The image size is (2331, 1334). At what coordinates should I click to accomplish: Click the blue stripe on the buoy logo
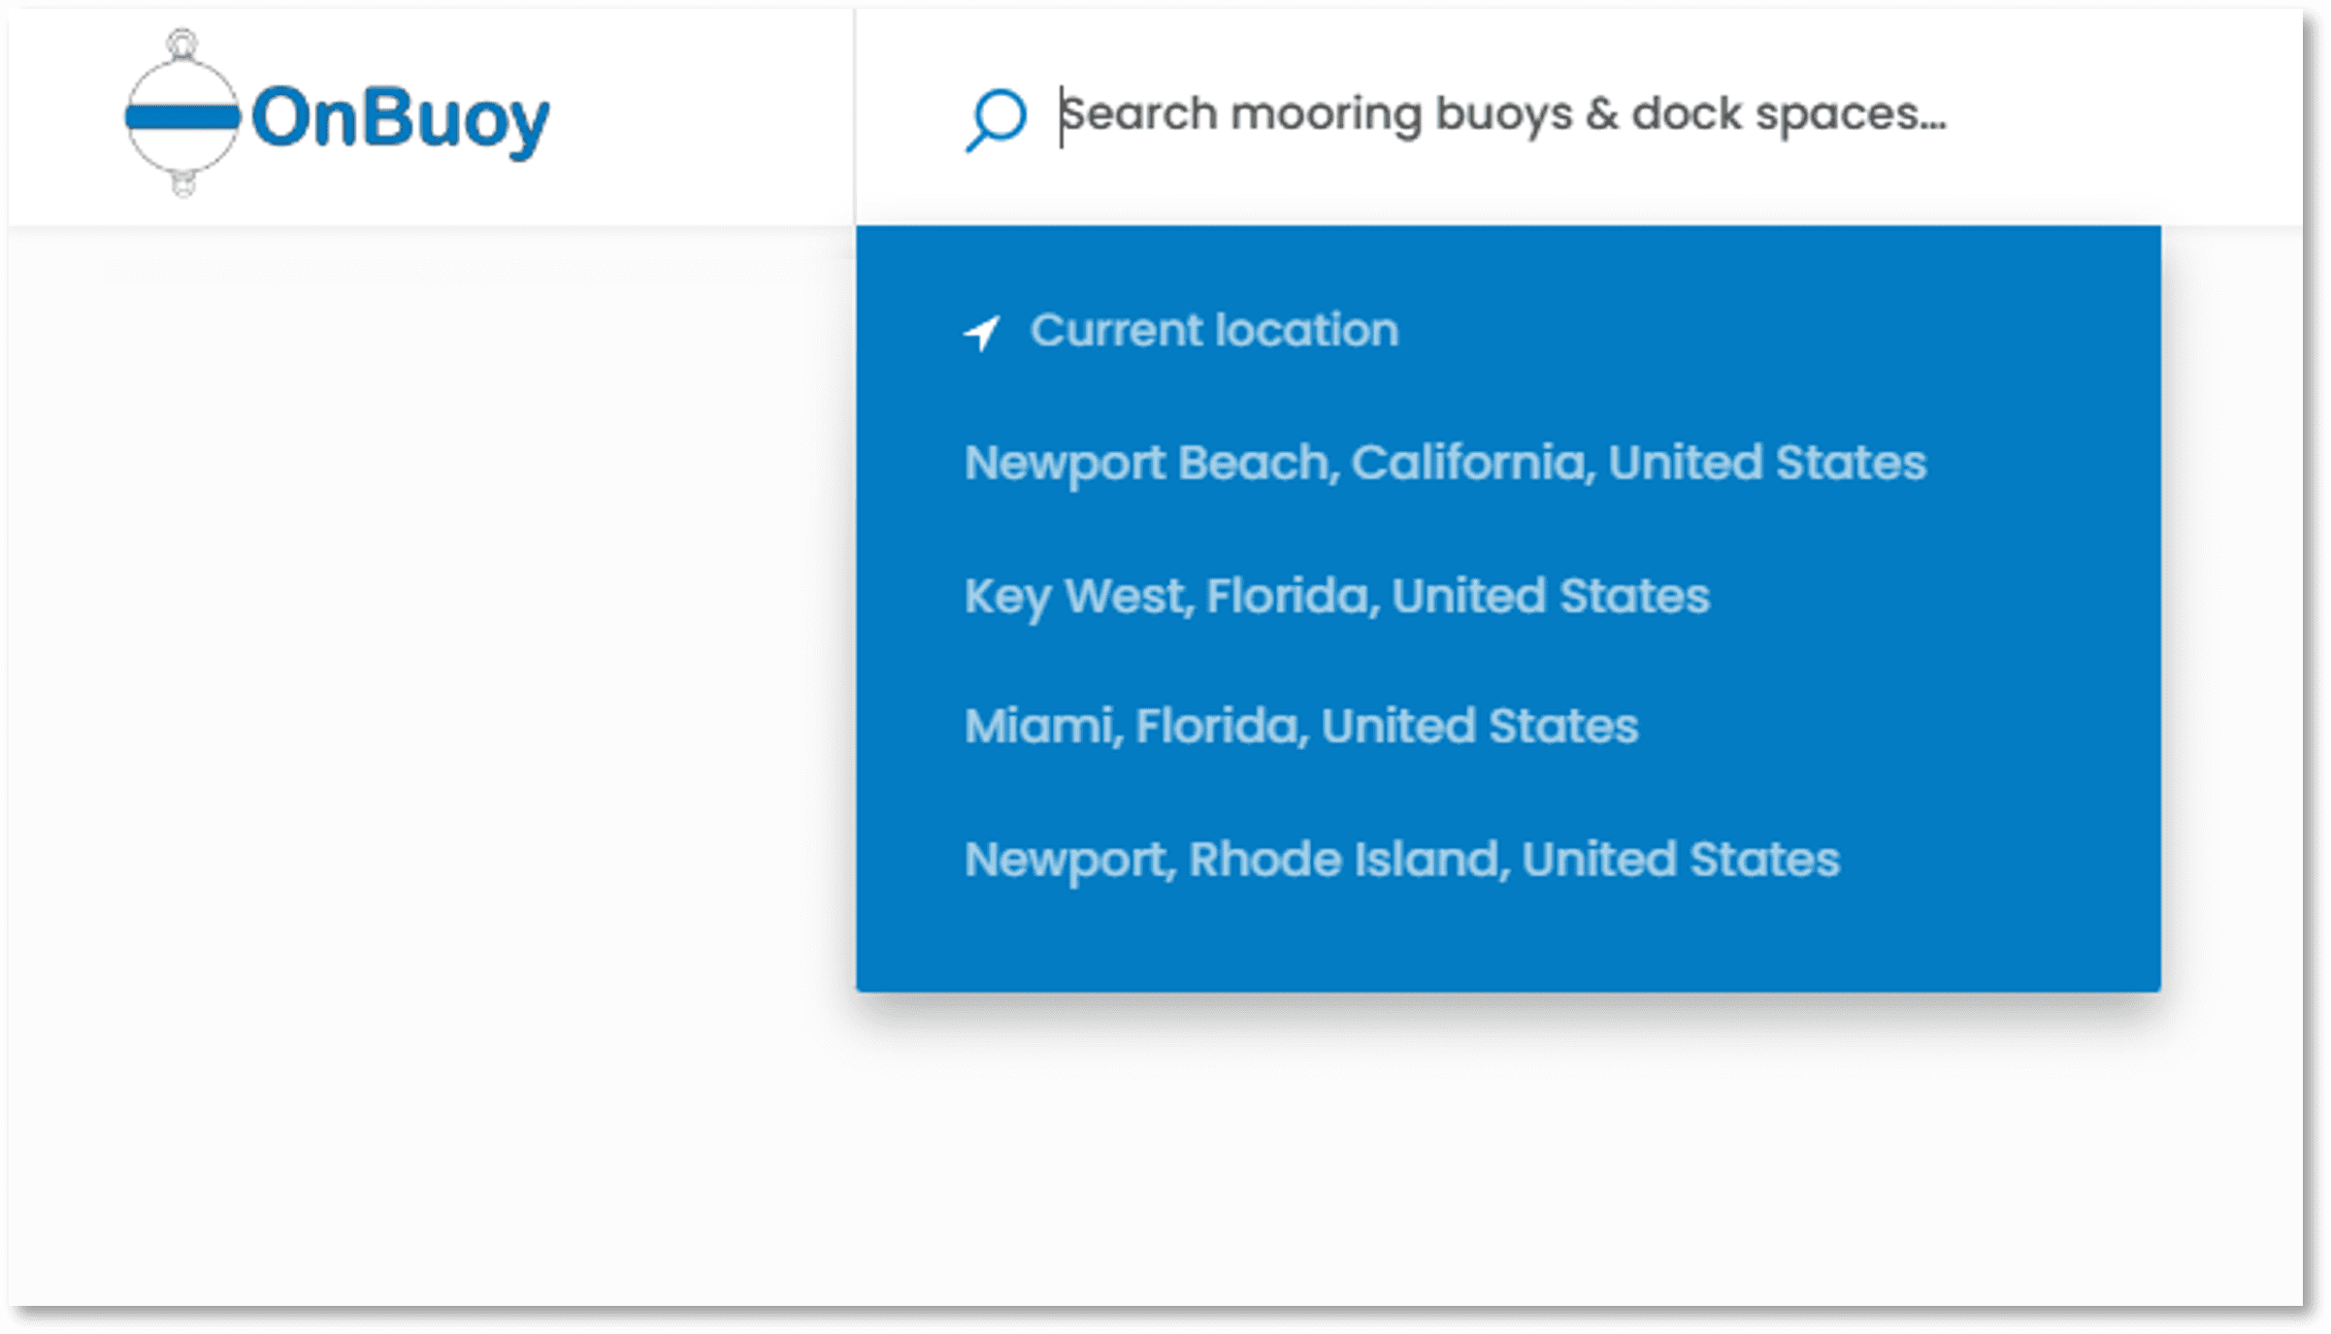click(182, 117)
